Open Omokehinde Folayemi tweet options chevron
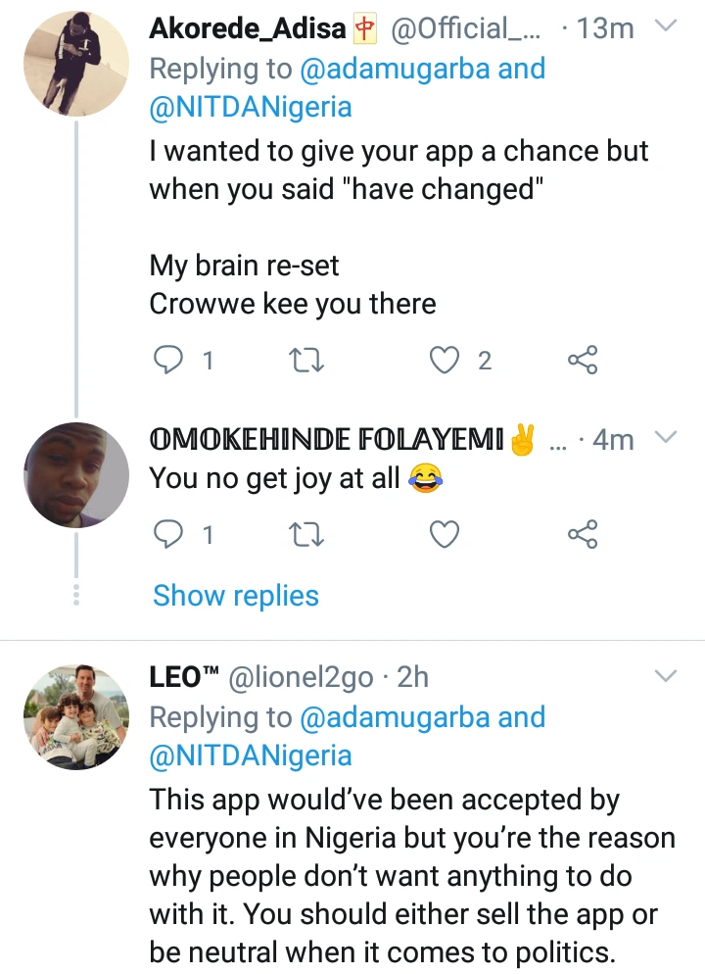This screenshot has height=974, width=705. pos(665,436)
